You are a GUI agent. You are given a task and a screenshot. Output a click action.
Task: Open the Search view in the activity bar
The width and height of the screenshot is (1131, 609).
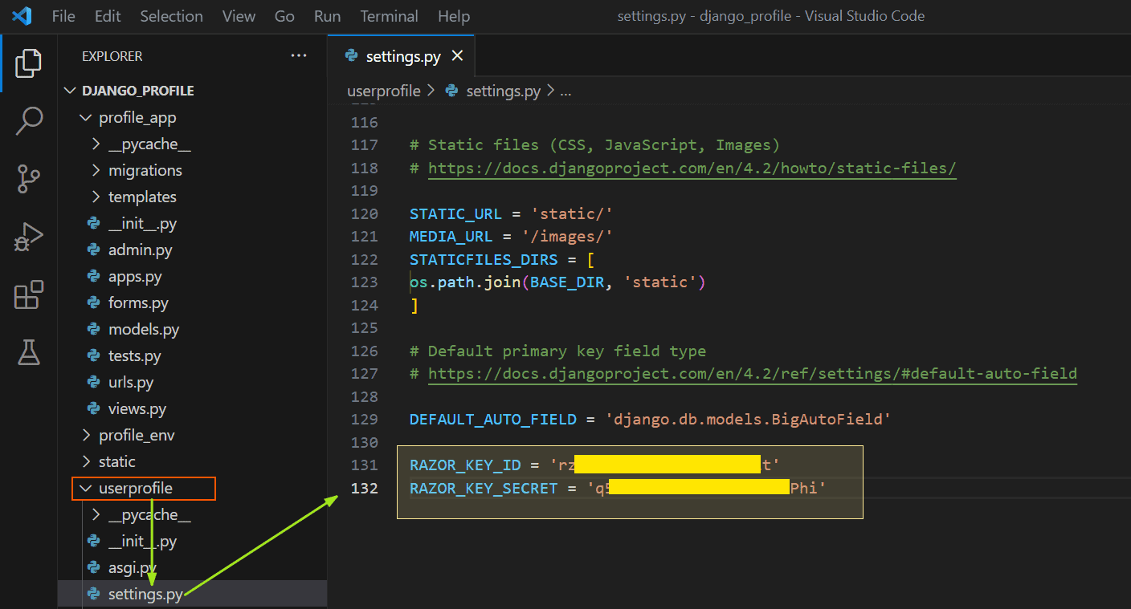(29, 120)
